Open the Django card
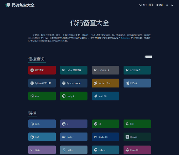 point(137,137)
